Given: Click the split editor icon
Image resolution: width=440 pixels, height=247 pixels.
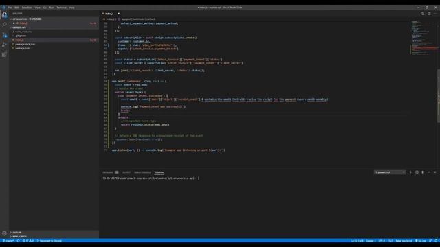Looking at the screenshot, I should [429, 14].
